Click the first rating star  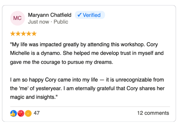click(12, 34)
